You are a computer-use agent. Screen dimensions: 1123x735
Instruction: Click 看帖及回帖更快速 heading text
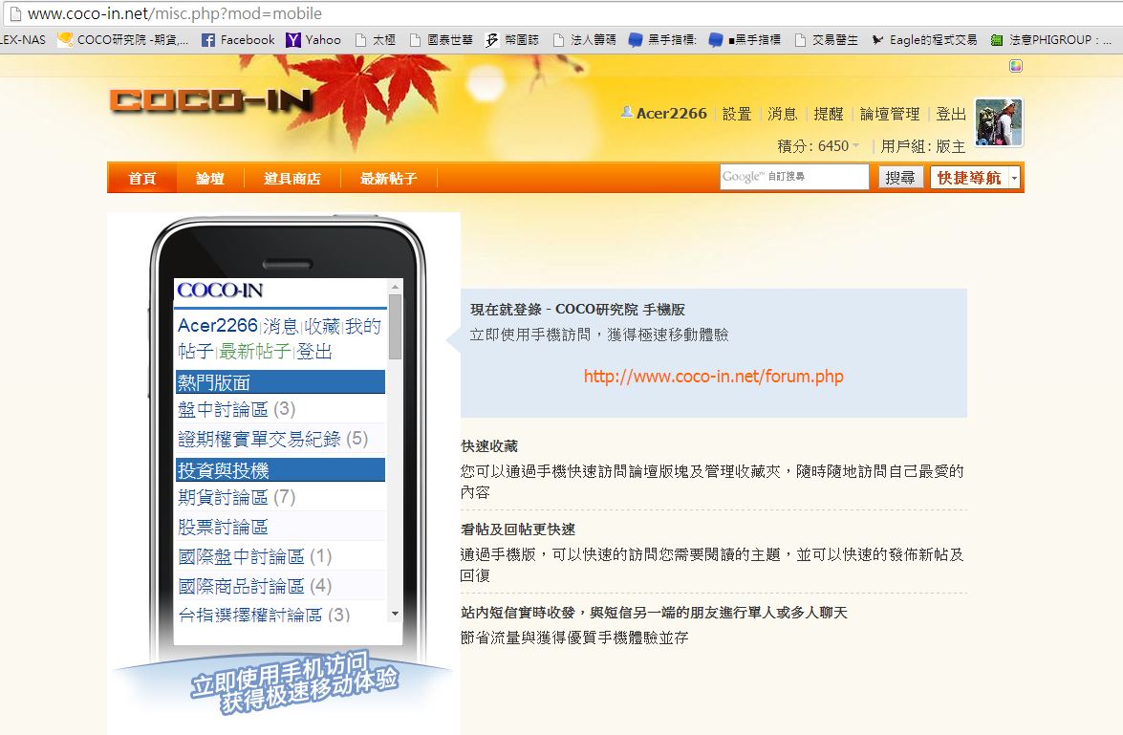518,530
